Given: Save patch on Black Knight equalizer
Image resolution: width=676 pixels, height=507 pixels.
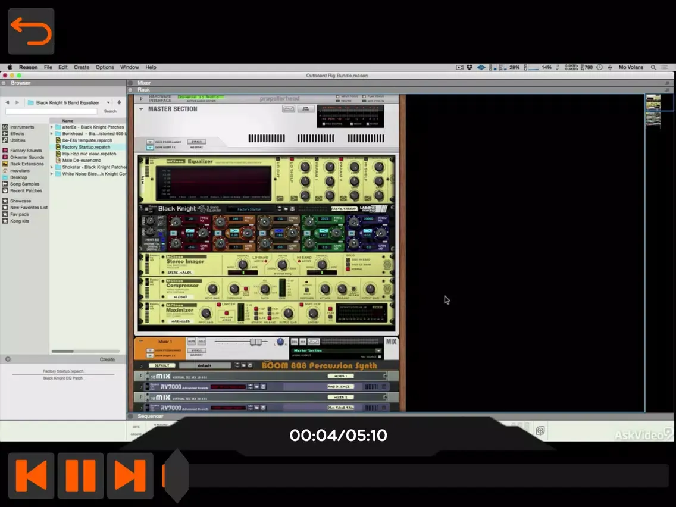Looking at the screenshot, I should [x=292, y=209].
